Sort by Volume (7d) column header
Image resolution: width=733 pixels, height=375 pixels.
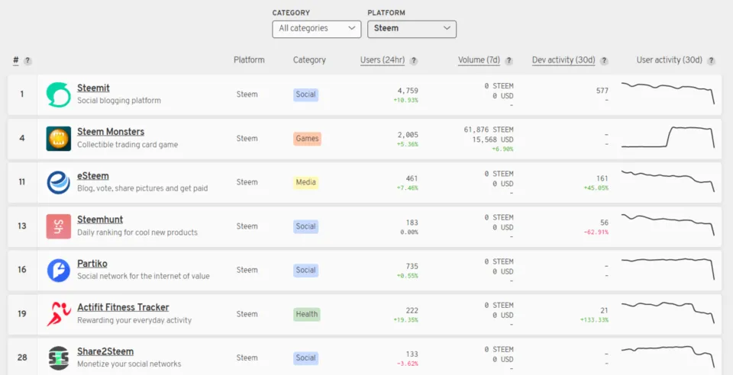pyautogui.click(x=479, y=60)
